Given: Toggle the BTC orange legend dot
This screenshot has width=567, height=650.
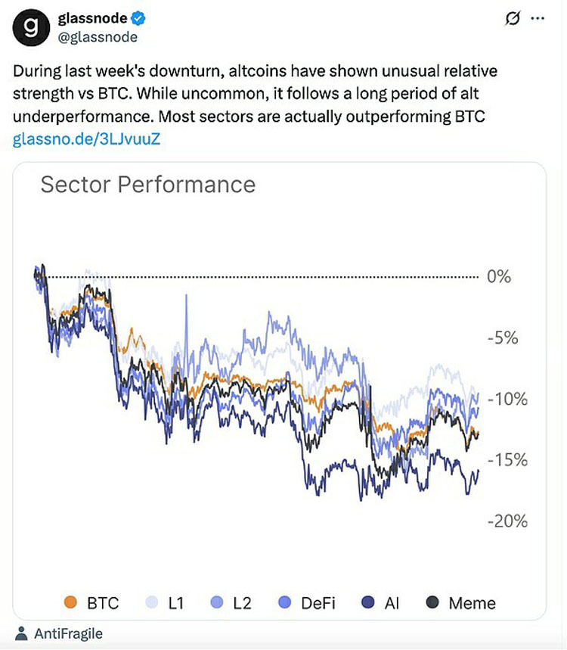Looking at the screenshot, I should coord(71,602).
